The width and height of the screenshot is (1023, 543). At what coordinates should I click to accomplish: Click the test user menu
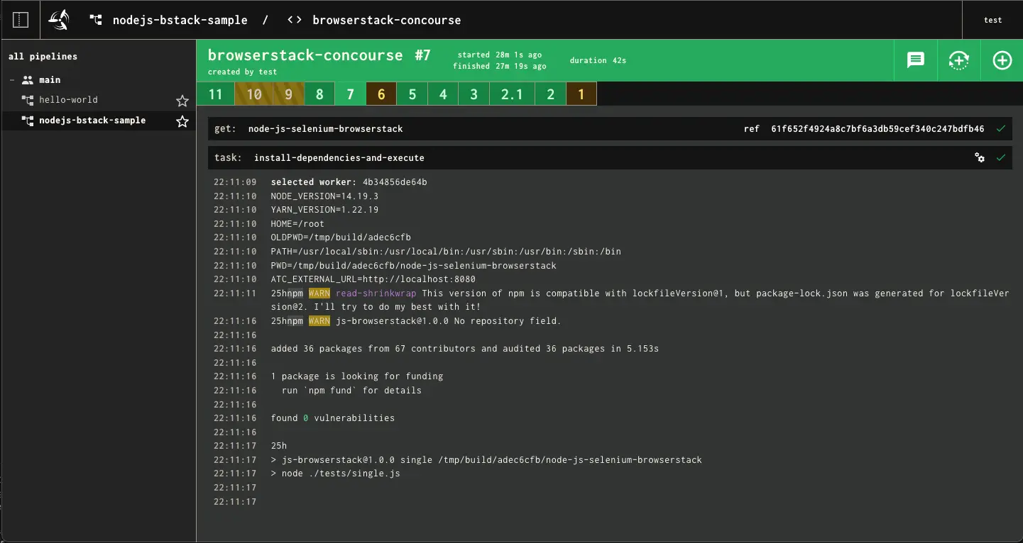(x=992, y=20)
